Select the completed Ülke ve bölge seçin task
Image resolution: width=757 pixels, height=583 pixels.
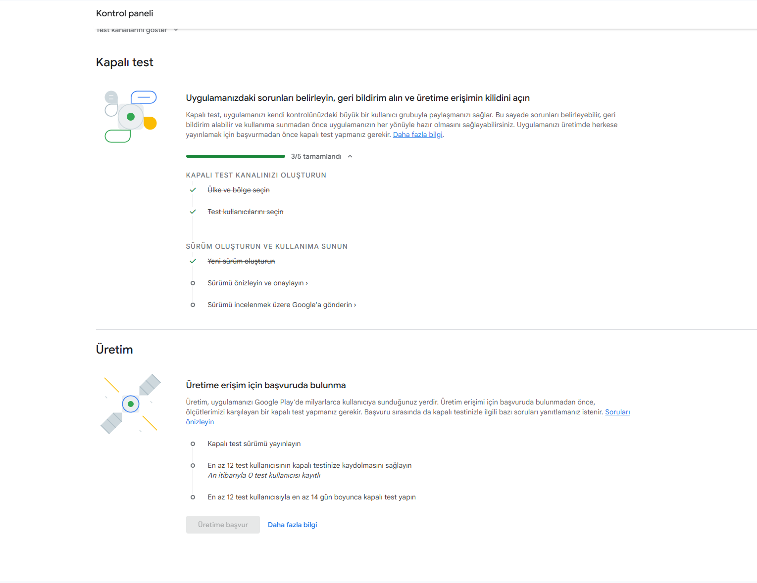point(239,190)
